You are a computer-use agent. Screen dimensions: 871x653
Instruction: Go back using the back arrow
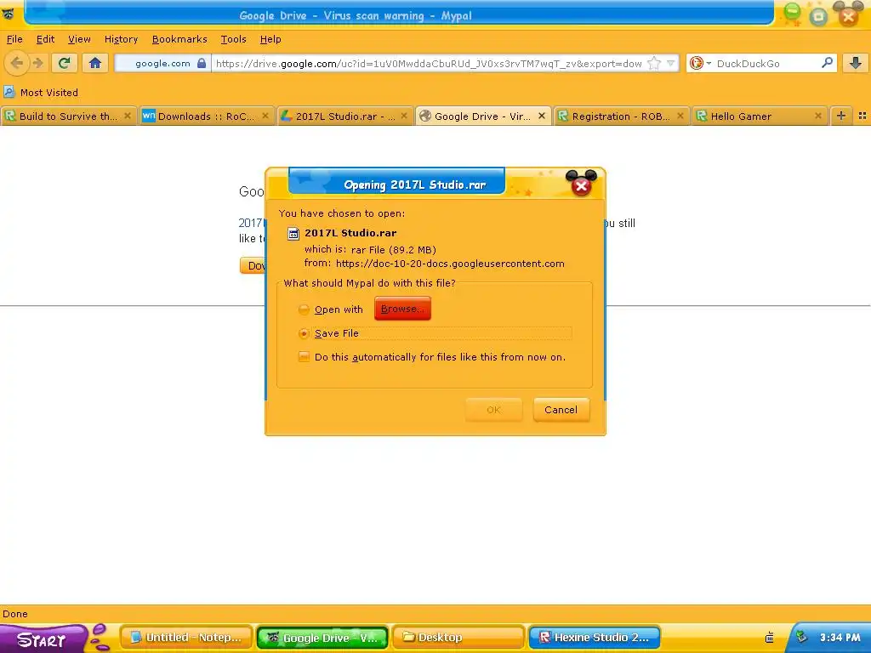point(17,63)
